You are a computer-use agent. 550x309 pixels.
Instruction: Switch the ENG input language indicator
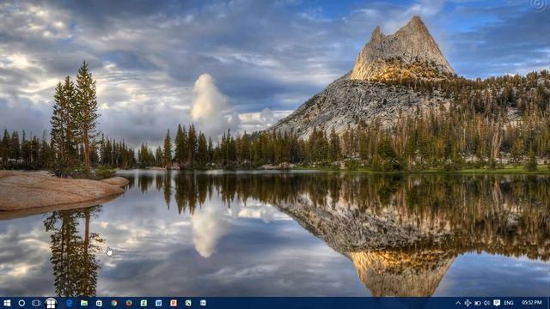click(509, 303)
